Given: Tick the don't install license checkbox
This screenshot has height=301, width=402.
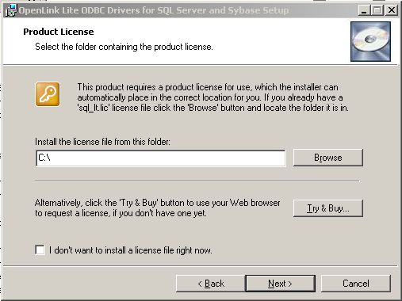Looking at the screenshot, I should click(40, 250).
